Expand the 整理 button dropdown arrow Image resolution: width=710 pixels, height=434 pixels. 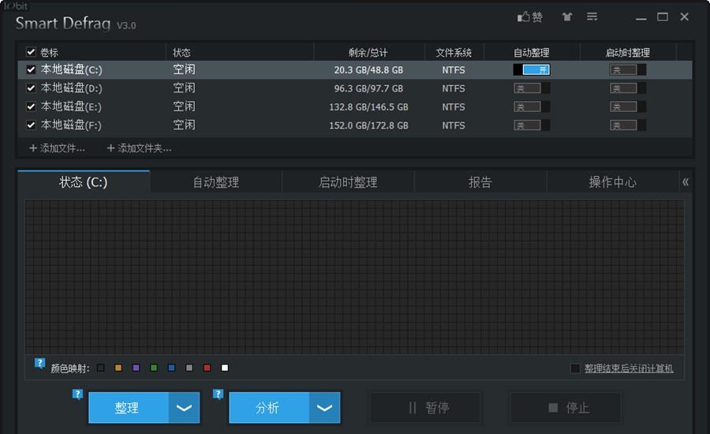coord(184,408)
